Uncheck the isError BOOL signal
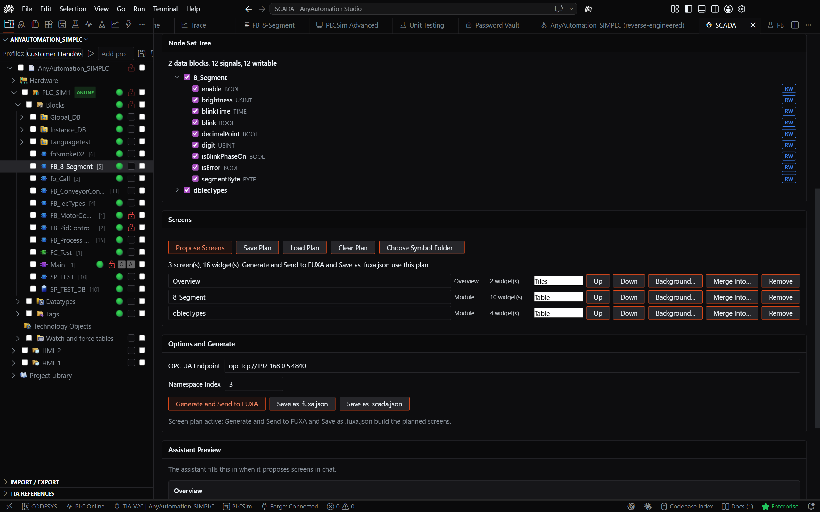The width and height of the screenshot is (820, 512). [195, 167]
